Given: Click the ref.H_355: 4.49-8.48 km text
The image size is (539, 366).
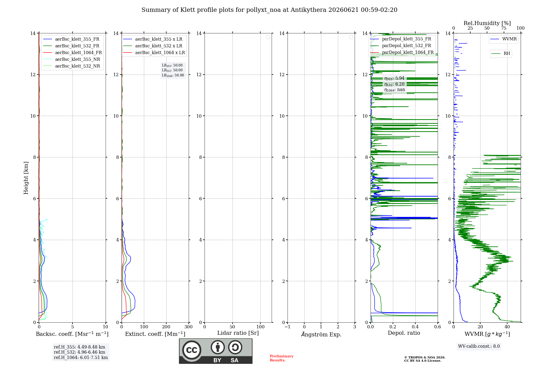Looking at the screenshot, I should [x=80, y=347].
